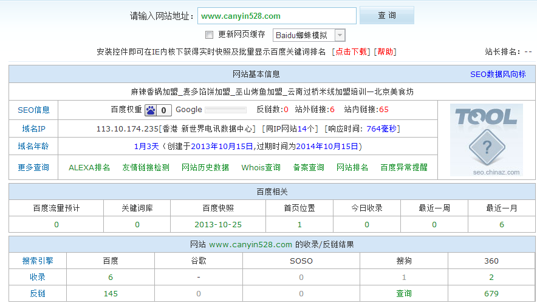The height and width of the screenshot is (303, 537).
Task: Open SEO数据风向标 link
Action: (498, 75)
